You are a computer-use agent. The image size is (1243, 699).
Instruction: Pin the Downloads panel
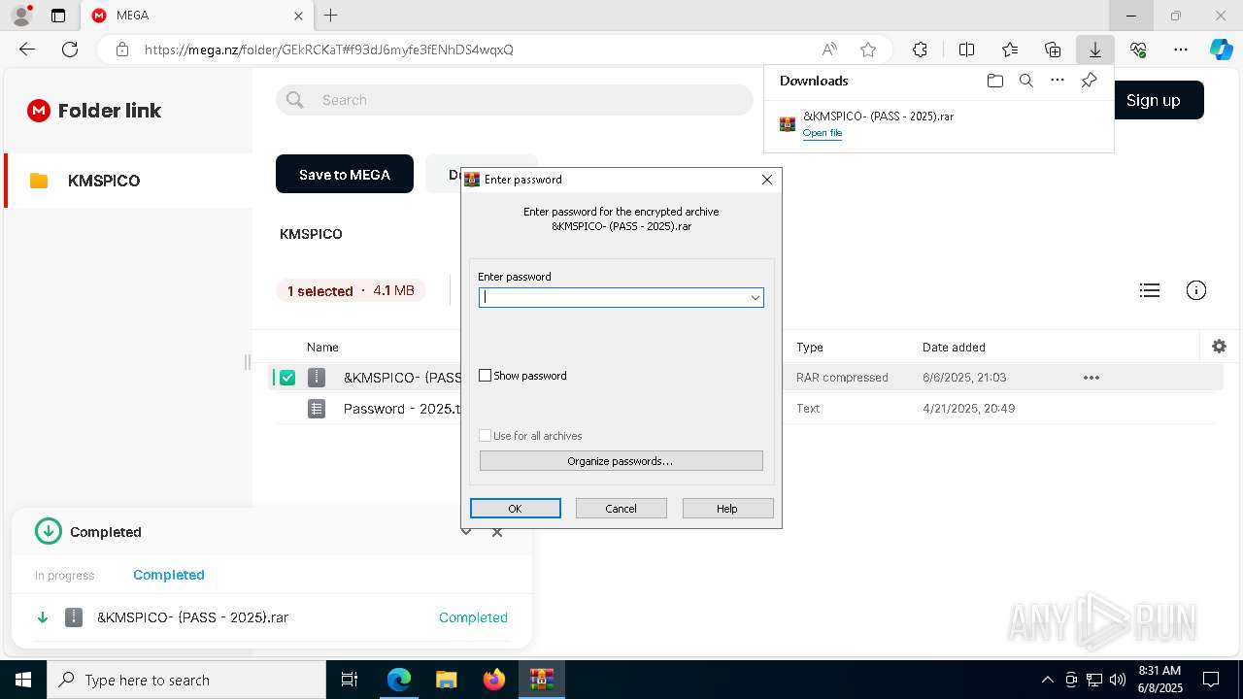tap(1089, 81)
